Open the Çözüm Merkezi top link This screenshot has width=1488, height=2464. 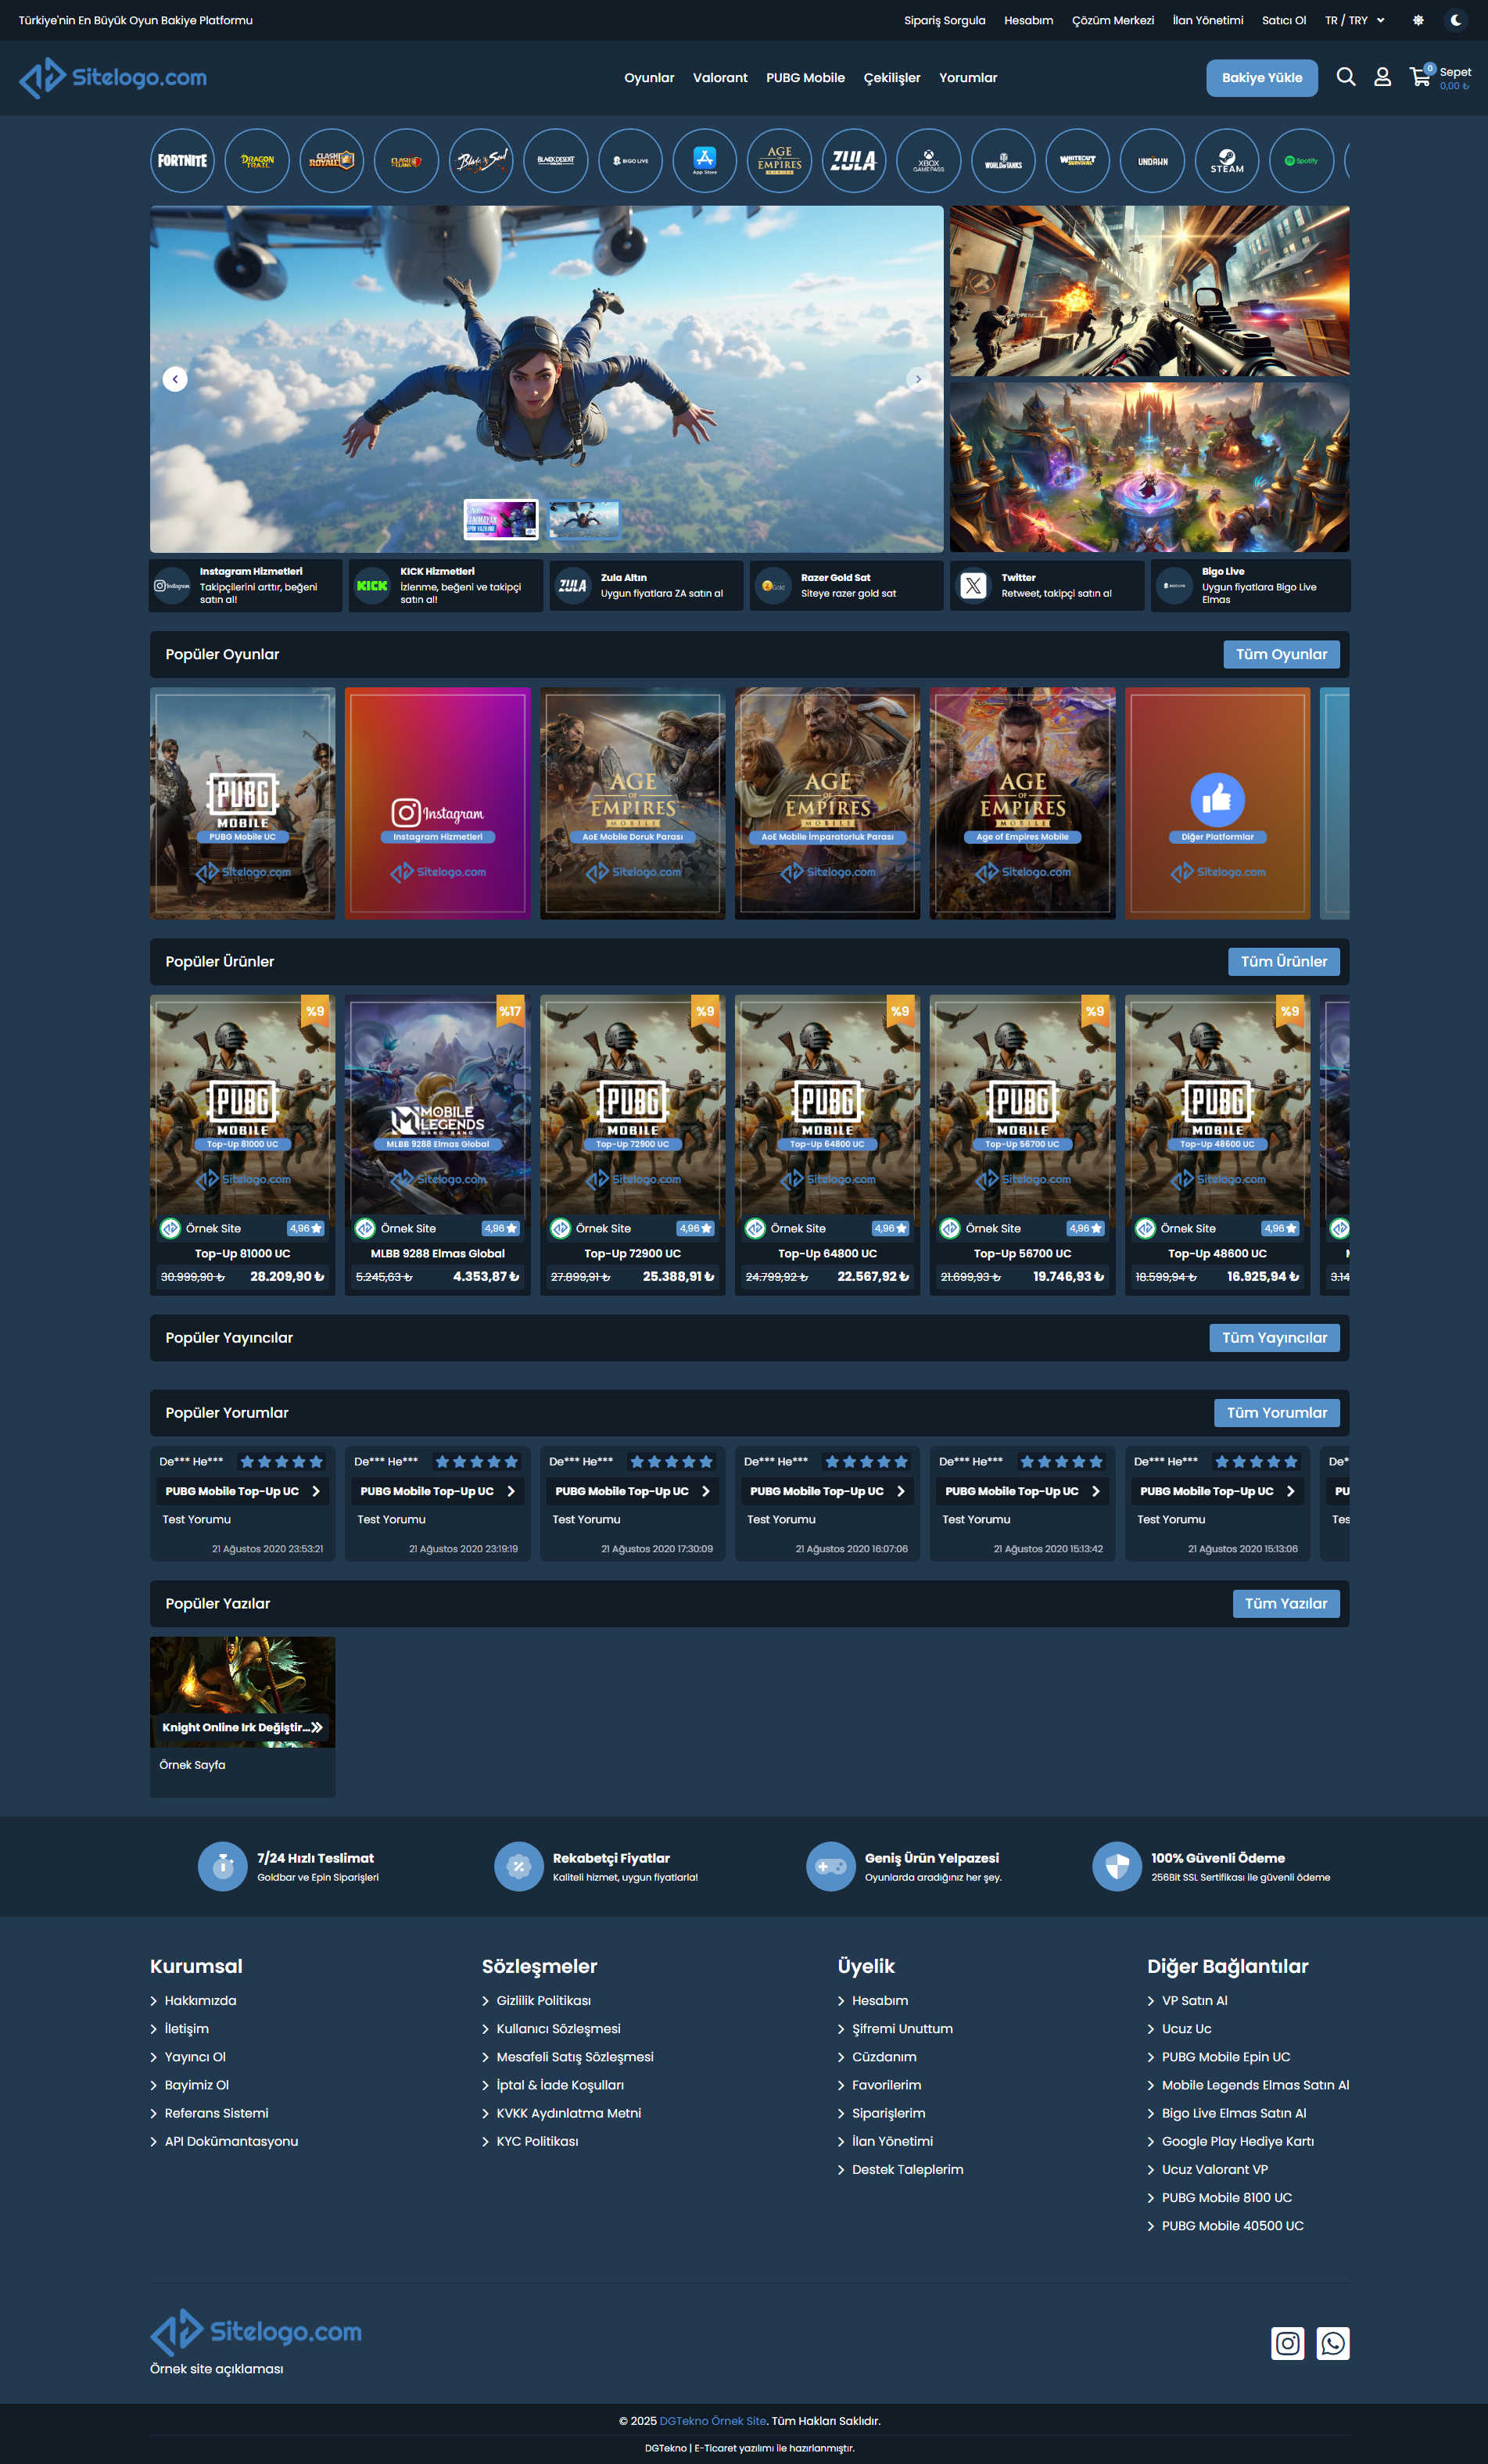pos(1113,20)
